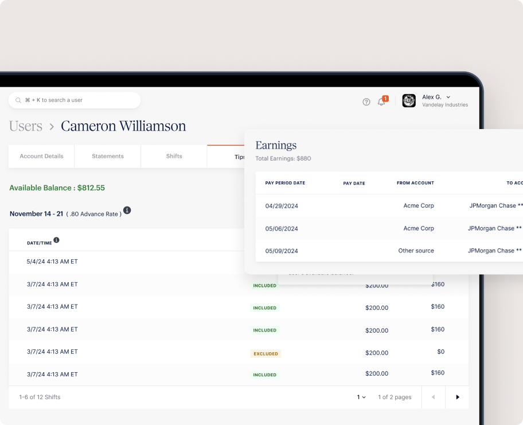523x425 pixels.
Task: Click the 5/4/24 4:13 AM ET shift row
Action: pos(127,262)
